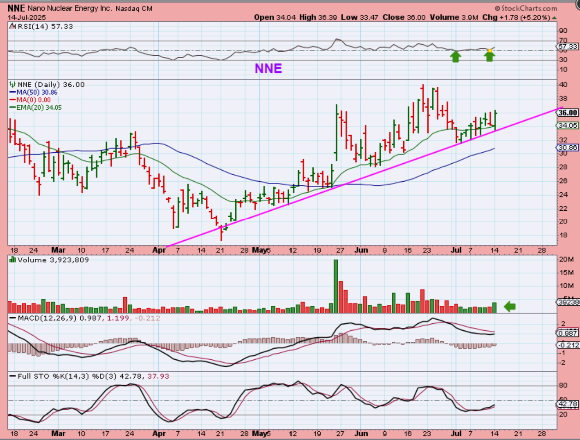Click the 'Close 36.00' value
The height and width of the screenshot is (440, 580).
coord(404,17)
